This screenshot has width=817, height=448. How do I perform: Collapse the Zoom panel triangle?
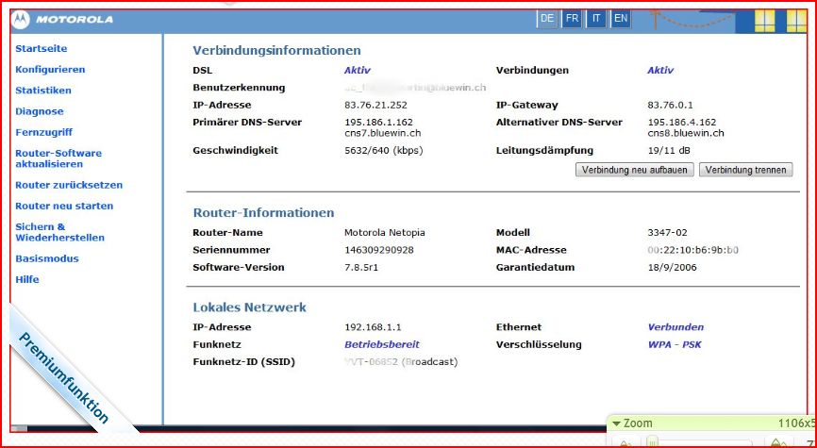(x=616, y=424)
